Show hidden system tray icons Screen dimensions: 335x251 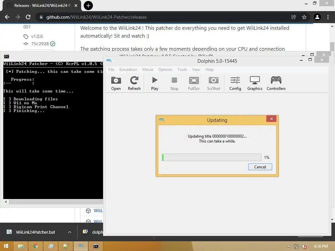288,246
